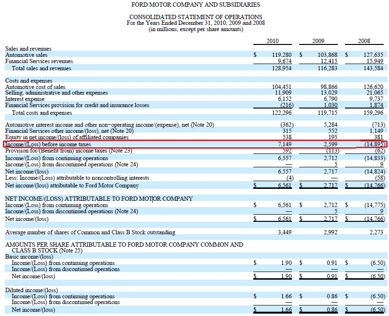Select the 0.86 diluted continuing operations value

click(332, 296)
